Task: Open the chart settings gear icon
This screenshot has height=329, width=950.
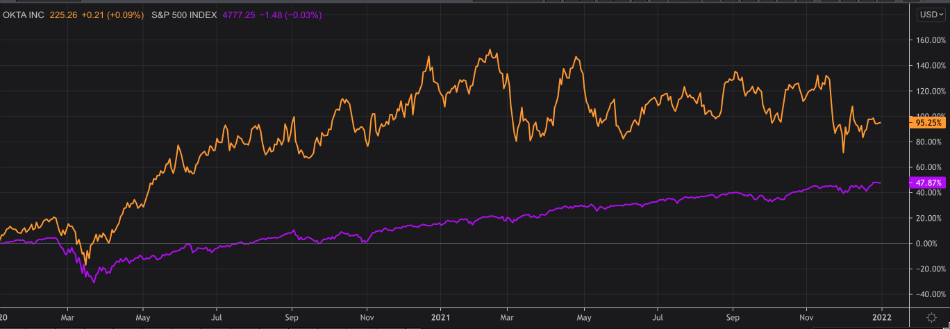Action: 931,317
